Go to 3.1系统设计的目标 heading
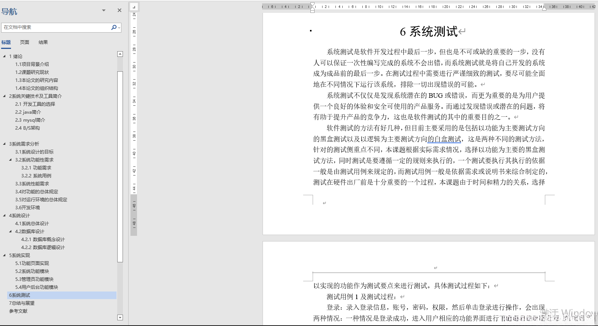The height and width of the screenshot is (326, 598). pyautogui.click(x=34, y=152)
